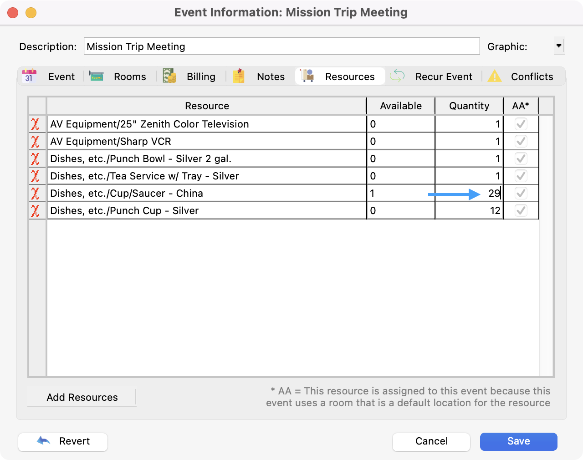This screenshot has width=583, height=460.
Task: Switch to the Rooms tab
Action: (x=129, y=77)
